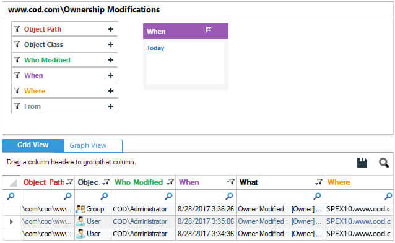Click the calendar icon in When panel header

pos(209,30)
